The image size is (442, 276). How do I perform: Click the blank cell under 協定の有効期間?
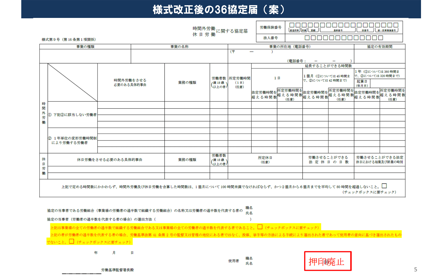380,56
